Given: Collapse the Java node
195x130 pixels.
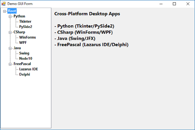Looking at the screenshot, I should 10,48.
